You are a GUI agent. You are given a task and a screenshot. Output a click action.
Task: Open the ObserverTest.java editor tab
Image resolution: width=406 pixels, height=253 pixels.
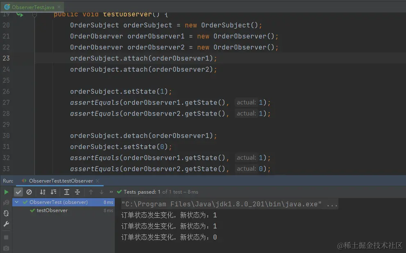(32, 7)
